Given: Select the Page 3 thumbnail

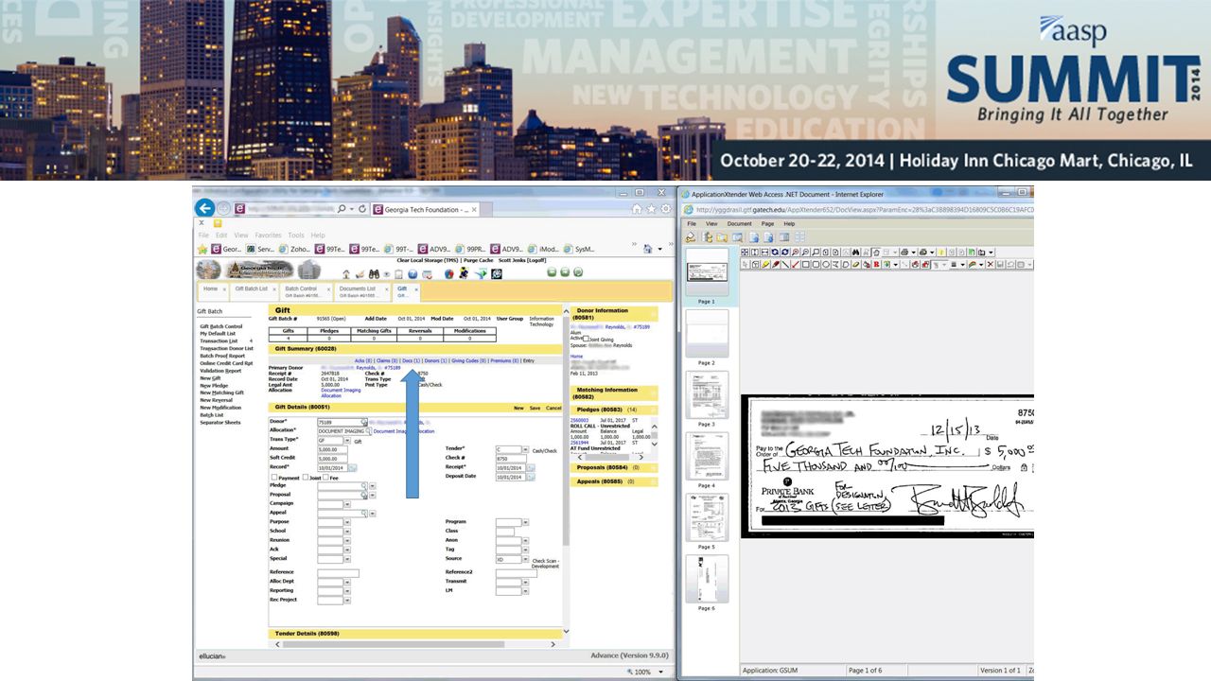Looking at the screenshot, I should 706,395.
